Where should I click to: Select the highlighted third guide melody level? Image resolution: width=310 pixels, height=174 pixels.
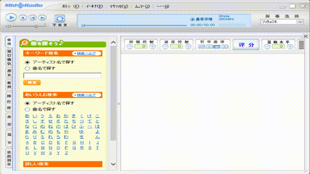tap(217, 47)
